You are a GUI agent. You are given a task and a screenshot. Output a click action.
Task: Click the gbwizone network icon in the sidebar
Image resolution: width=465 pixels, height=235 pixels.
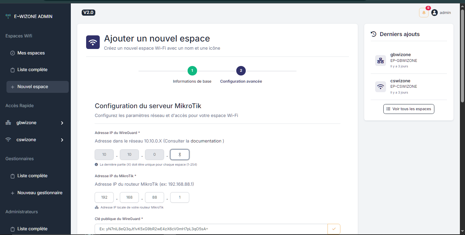pyautogui.click(x=8, y=122)
